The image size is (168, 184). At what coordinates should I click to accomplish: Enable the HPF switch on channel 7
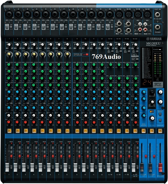click(x=66, y=27)
